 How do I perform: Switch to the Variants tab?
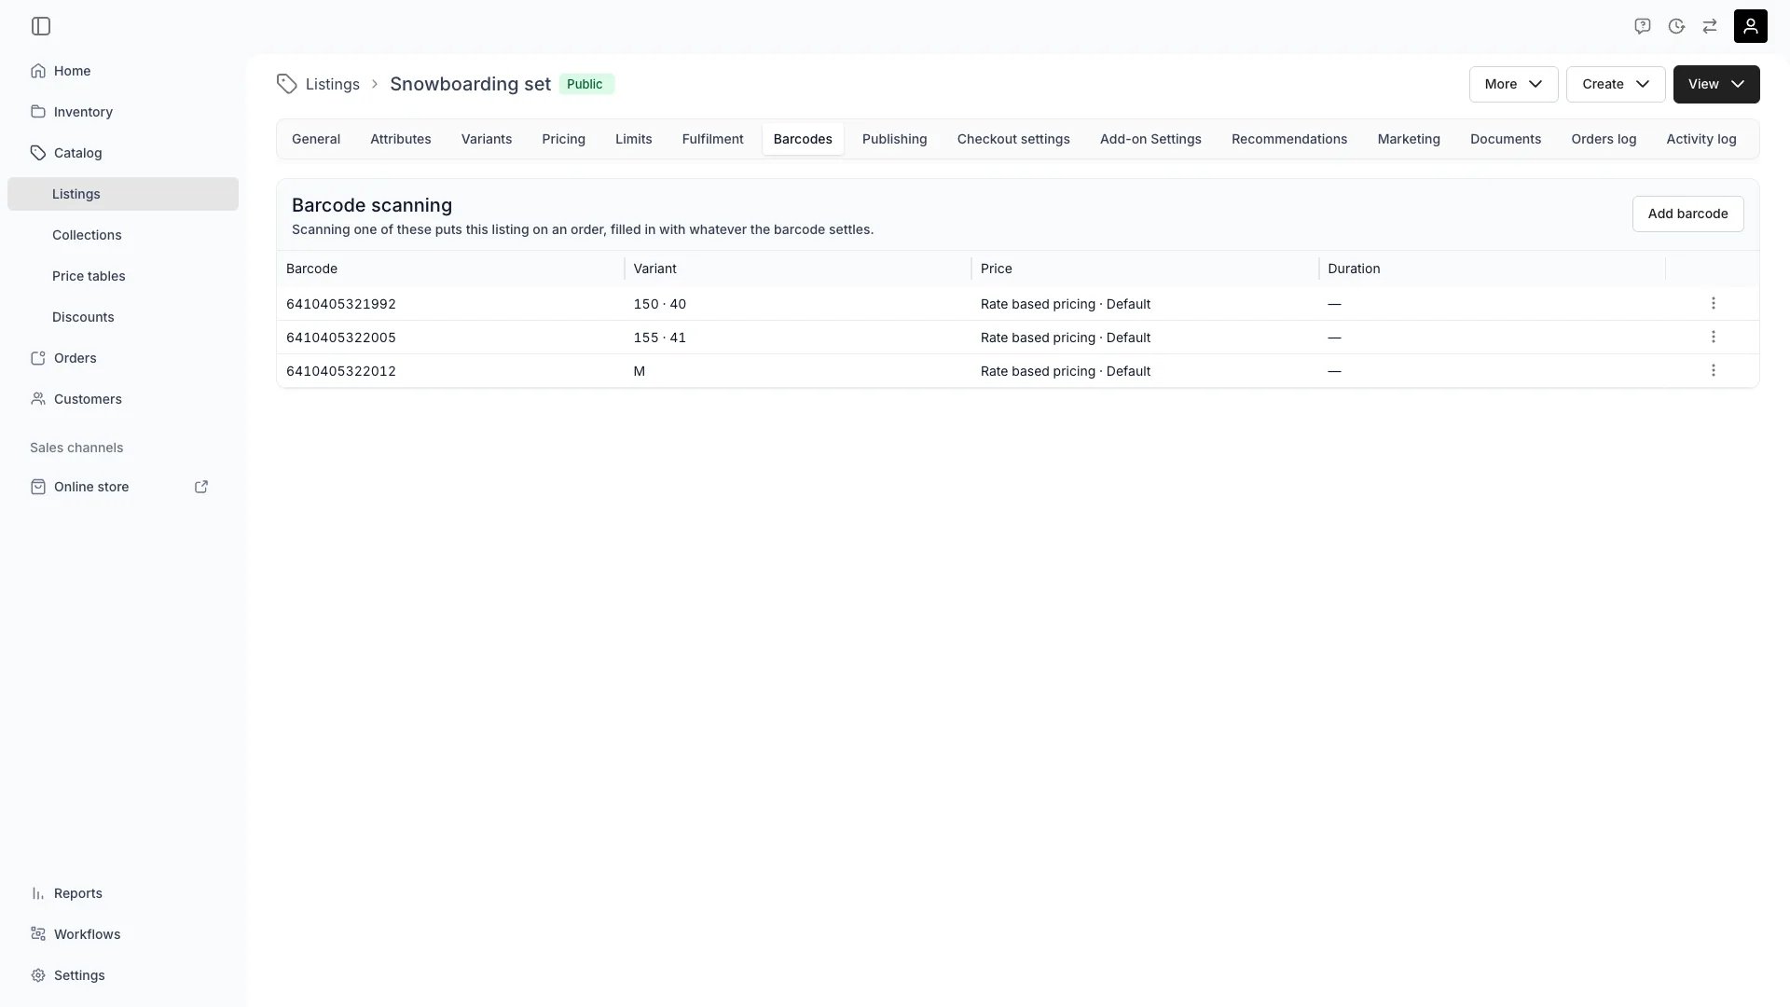coord(487,139)
